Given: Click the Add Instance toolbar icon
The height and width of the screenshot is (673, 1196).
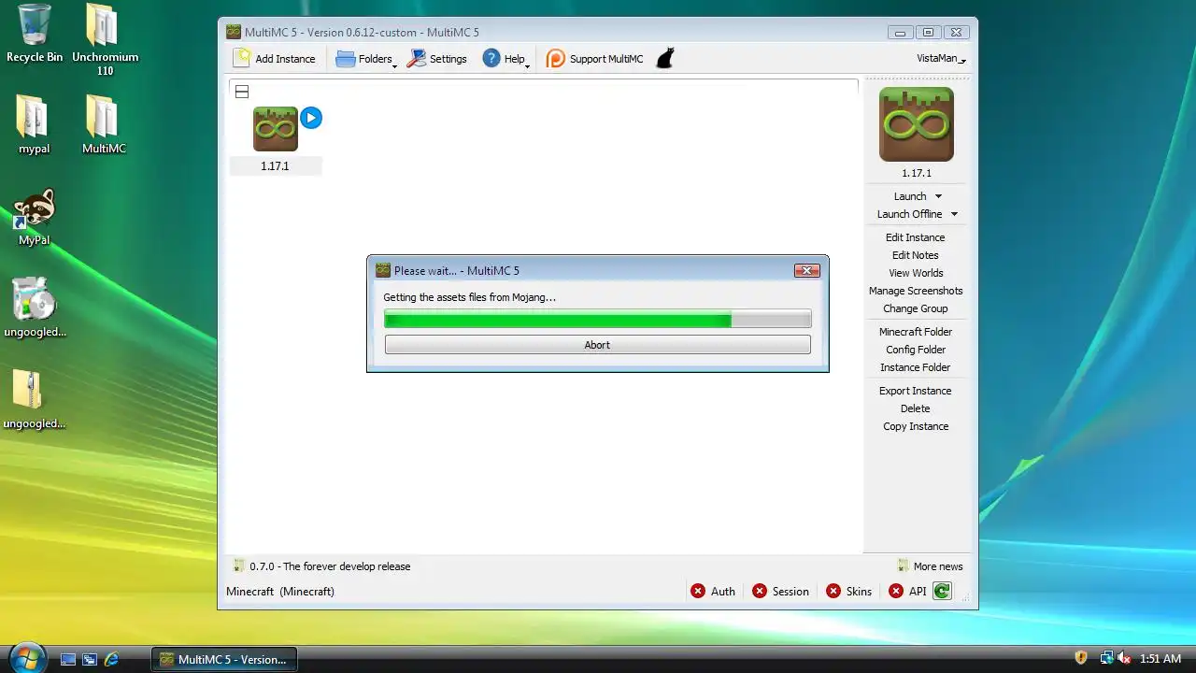Looking at the screenshot, I should (243, 58).
